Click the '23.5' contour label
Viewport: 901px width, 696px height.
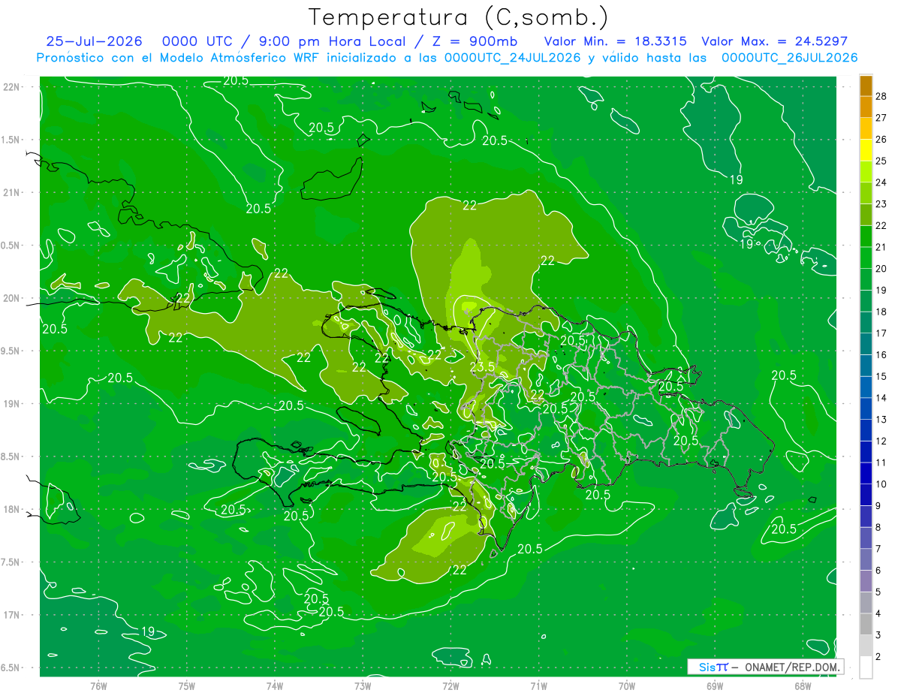481,366
